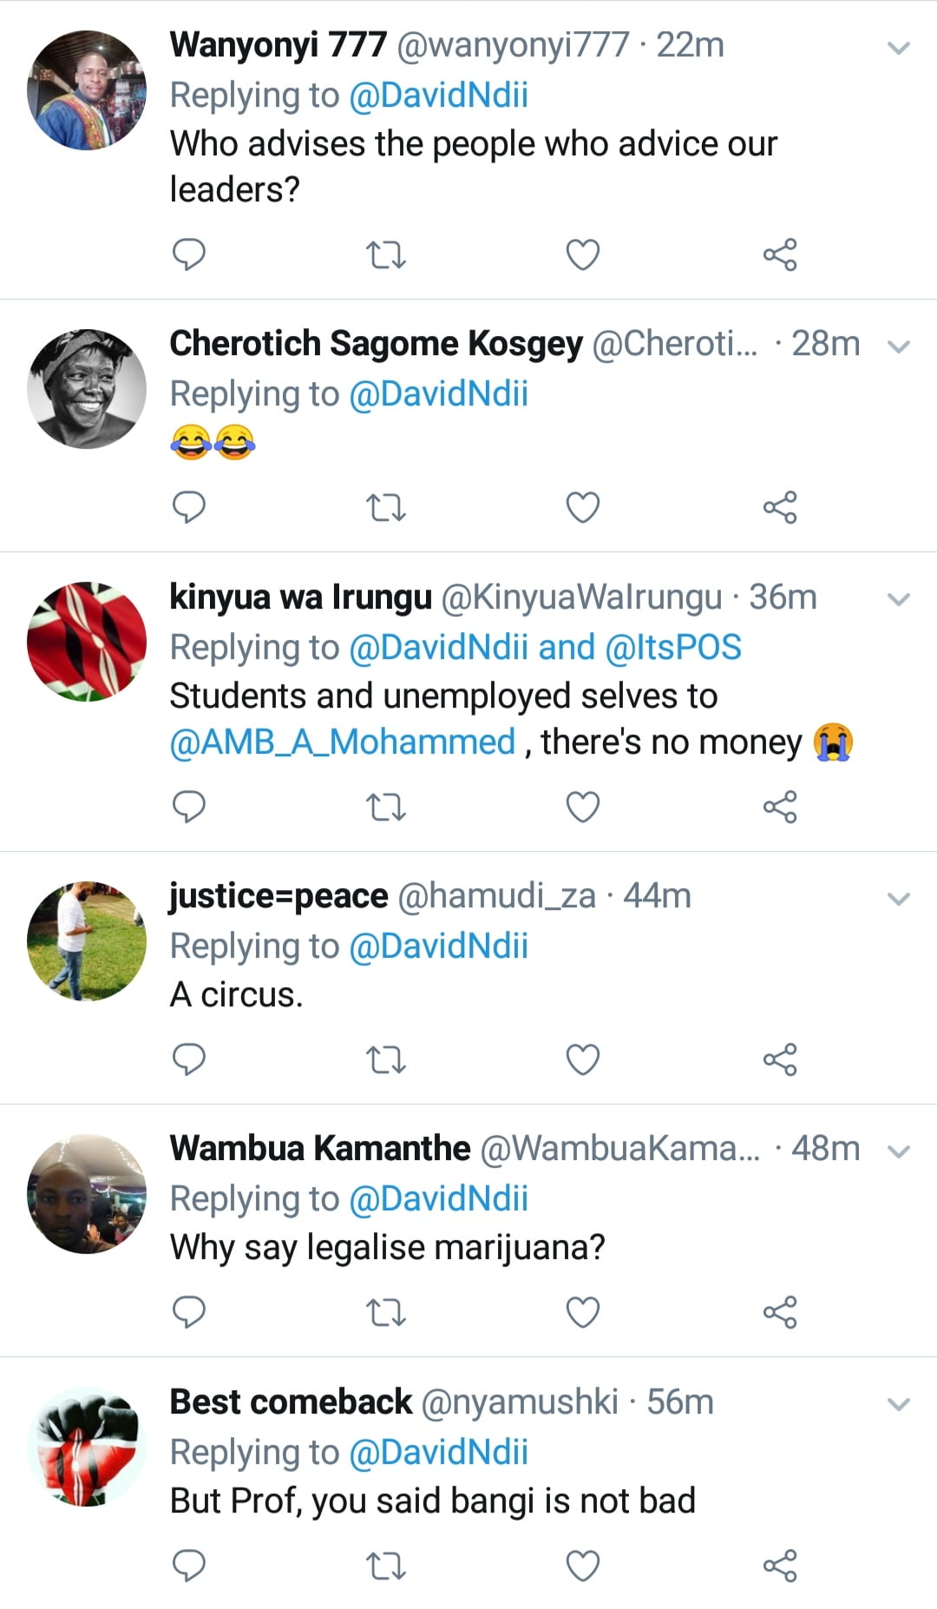This screenshot has width=937, height=1609.
Task: Retweet Wanyonyi 777's tweet
Action: 386,255
